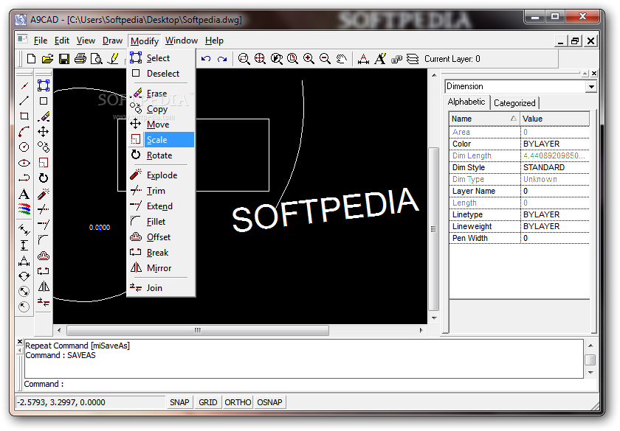The height and width of the screenshot is (431, 620).
Task: Open the View menu
Action: click(x=86, y=41)
